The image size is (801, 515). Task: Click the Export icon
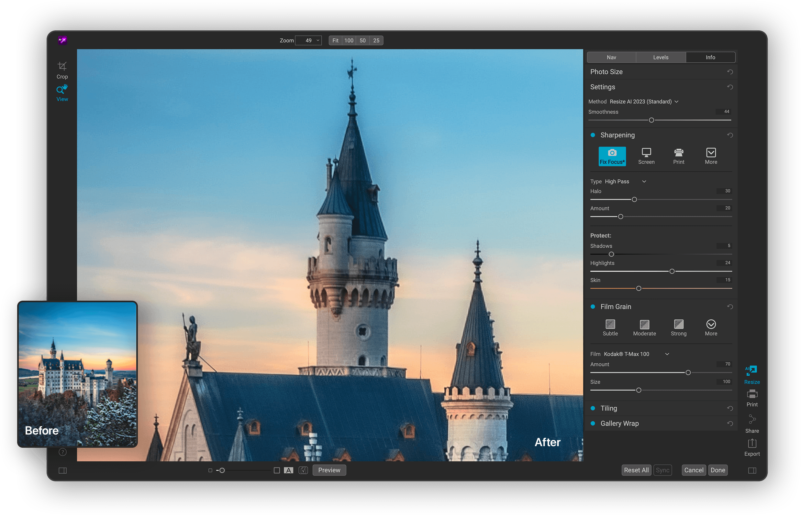tap(752, 446)
